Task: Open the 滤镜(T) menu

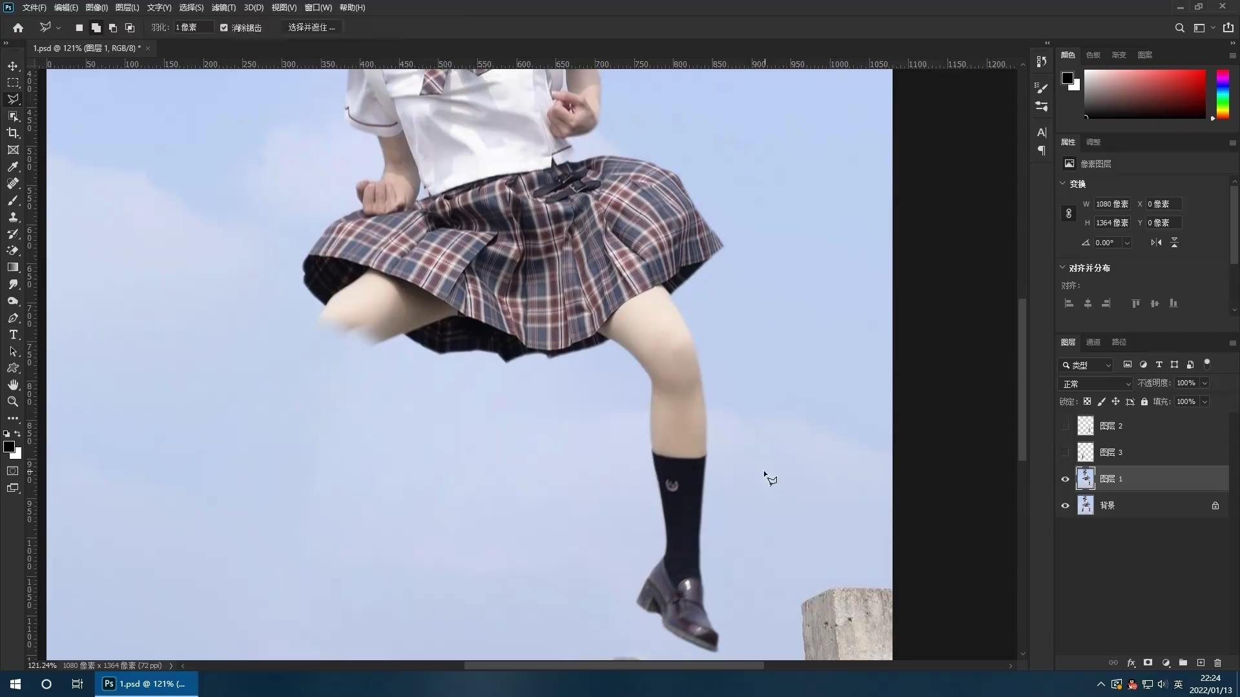Action: point(223,8)
